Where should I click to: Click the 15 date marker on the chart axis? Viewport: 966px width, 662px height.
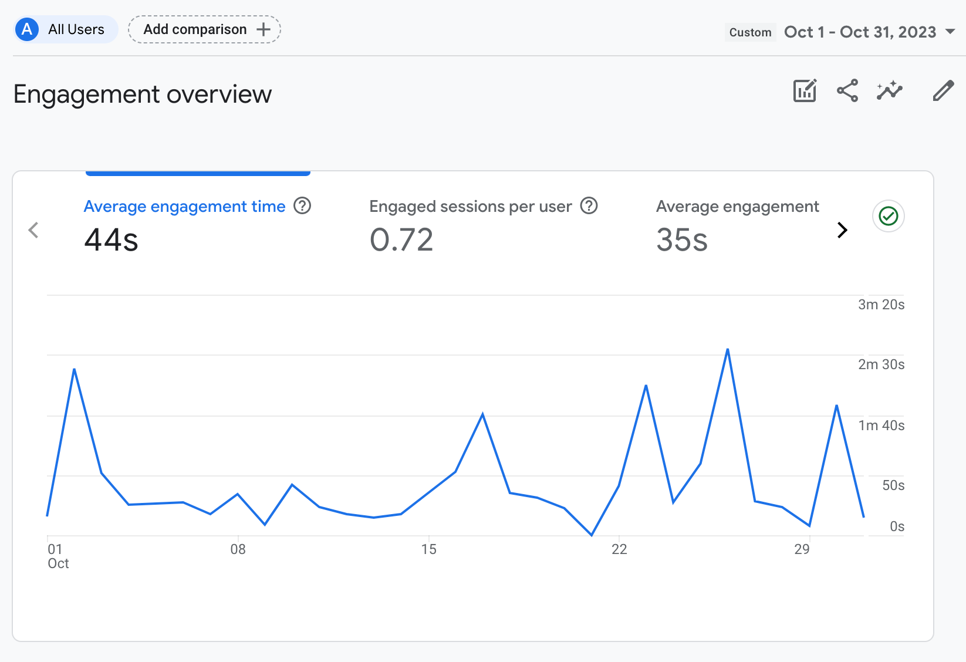tap(429, 549)
